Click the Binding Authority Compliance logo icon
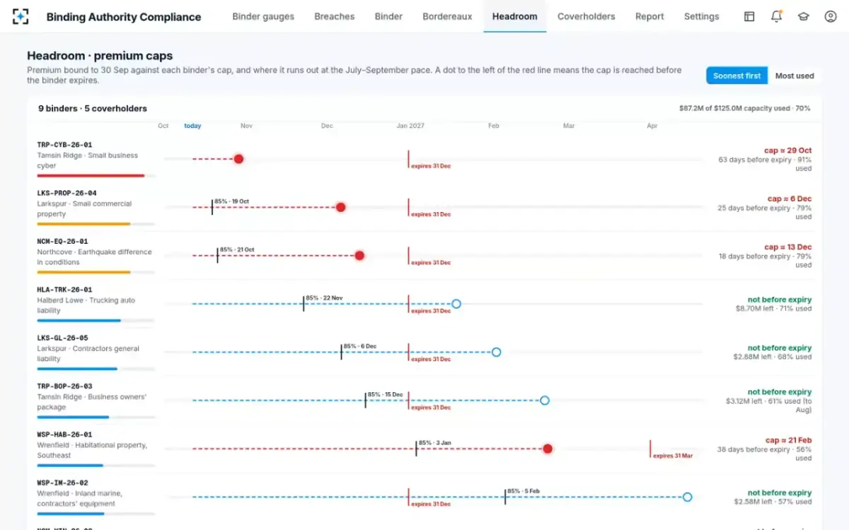Screen dimensions: 849x530 [x=21, y=16]
